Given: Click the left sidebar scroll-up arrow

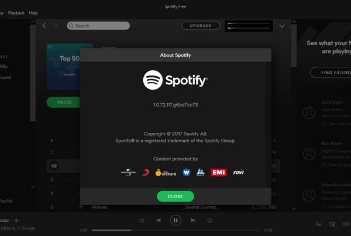Looking at the screenshot, I should [33, 22].
